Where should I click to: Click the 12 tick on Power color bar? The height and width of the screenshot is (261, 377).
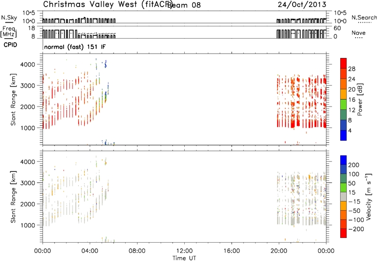tap(352, 110)
